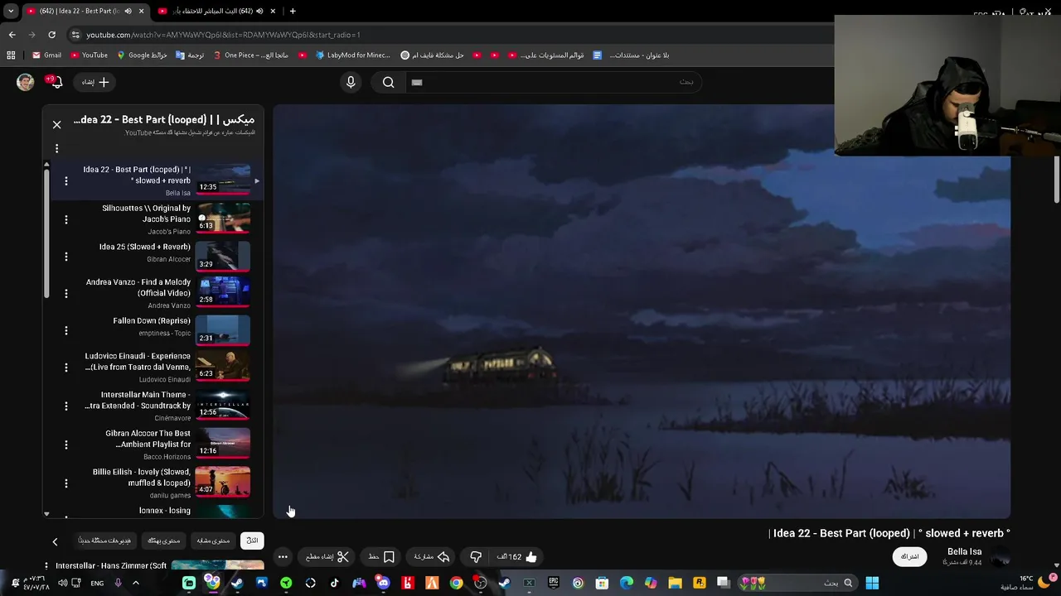The width and height of the screenshot is (1061, 596).
Task: Open Chrome apps grid in bookmarks bar
Action: pyautogui.click(x=11, y=55)
